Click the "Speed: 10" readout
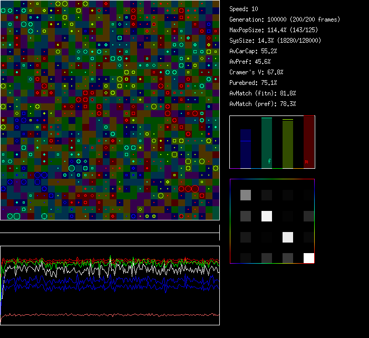This screenshot has height=338, width=369. click(x=244, y=9)
